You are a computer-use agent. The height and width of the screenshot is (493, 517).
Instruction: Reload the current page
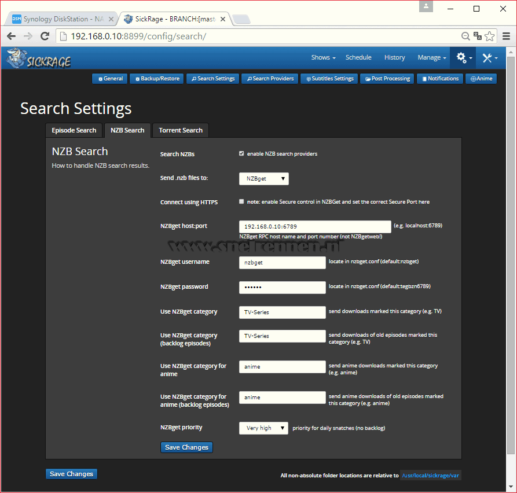click(x=45, y=36)
